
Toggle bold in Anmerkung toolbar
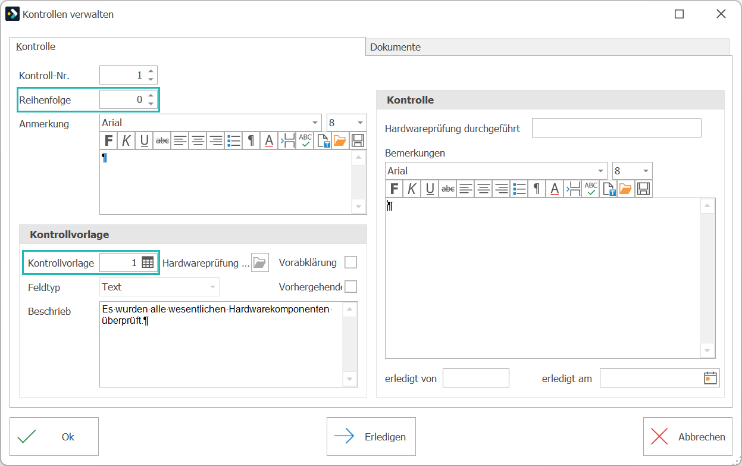pos(109,140)
